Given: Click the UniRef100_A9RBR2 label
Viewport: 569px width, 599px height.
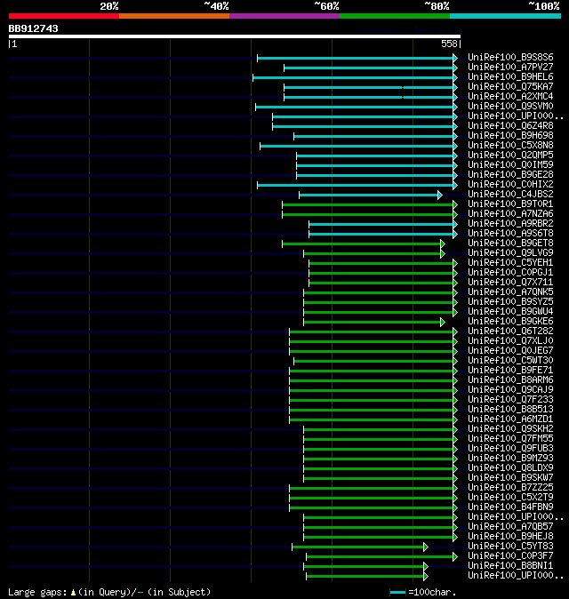Looking at the screenshot, I should tap(510, 223).
